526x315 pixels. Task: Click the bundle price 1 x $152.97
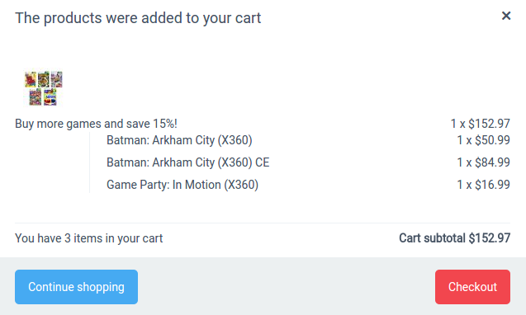(x=480, y=124)
